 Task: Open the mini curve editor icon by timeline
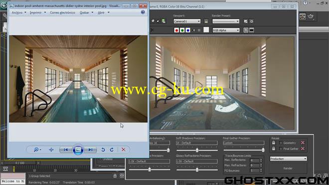coord(5,169)
